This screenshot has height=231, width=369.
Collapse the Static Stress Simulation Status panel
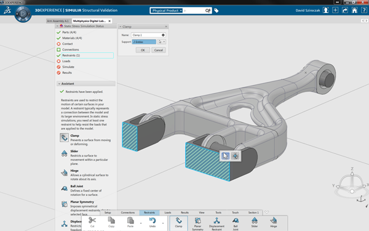coord(57,26)
